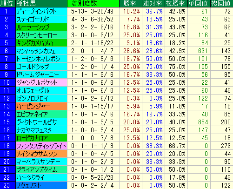Click the 連対率 column header
The height and width of the screenshot is (189, 233).
click(x=153, y=3)
